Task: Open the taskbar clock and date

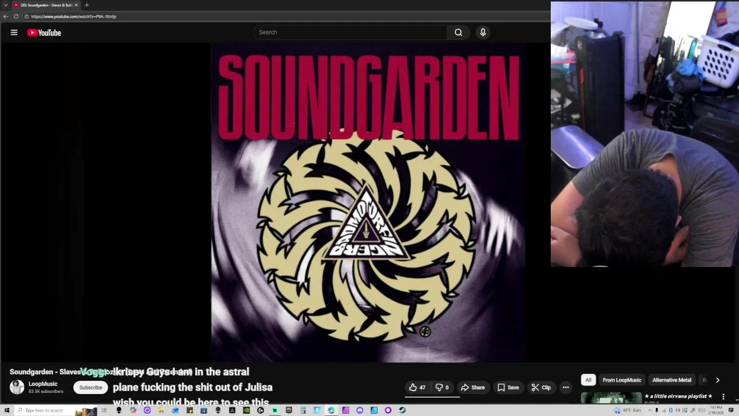Action: tap(716, 410)
